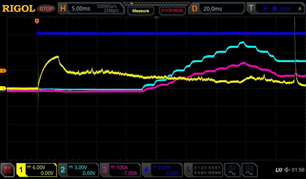Click the RIGOL logo

pyautogui.click(x=19, y=9)
